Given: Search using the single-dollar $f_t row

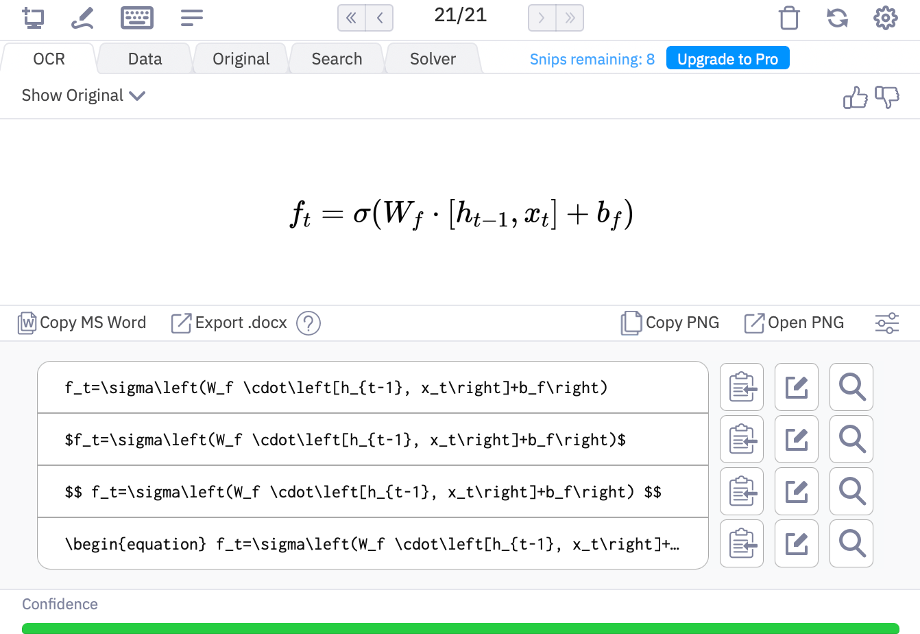Looking at the screenshot, I should tap(851, 439).
